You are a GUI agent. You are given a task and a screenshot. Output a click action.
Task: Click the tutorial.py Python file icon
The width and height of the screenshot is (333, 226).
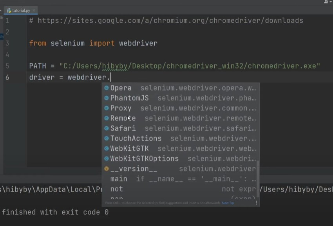pyautogui.click(x=9, y=11)
